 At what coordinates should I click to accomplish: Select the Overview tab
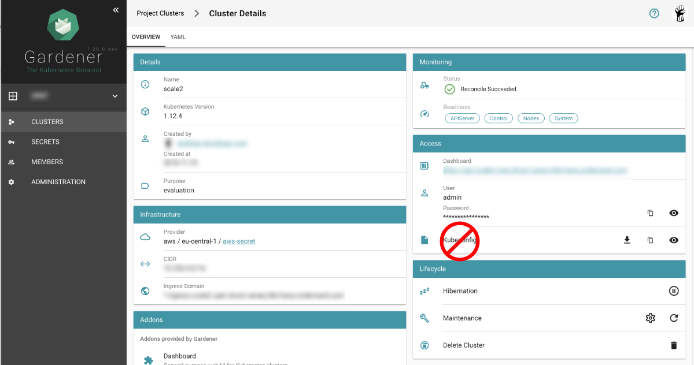(146, 37)
